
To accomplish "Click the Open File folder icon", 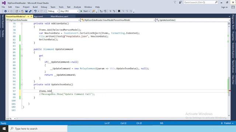I will [x=22, y=11].
